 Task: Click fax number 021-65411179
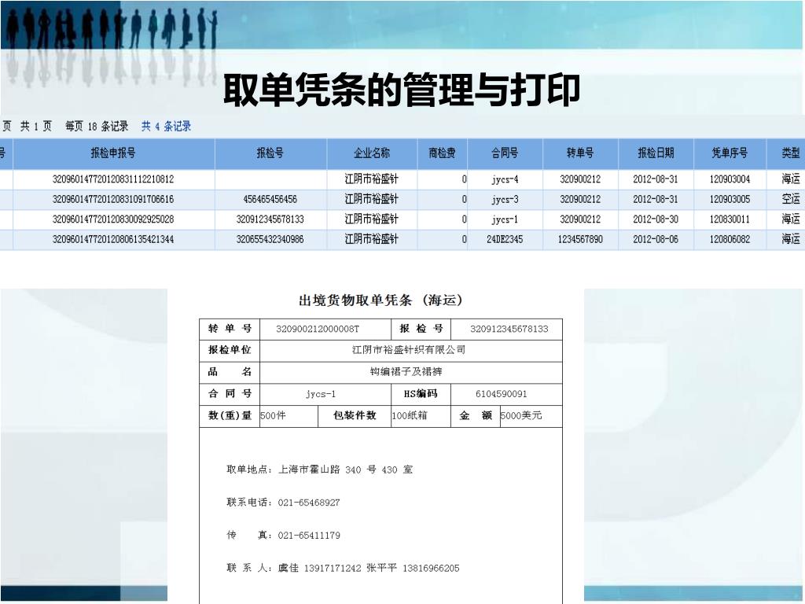coord(309,536)
